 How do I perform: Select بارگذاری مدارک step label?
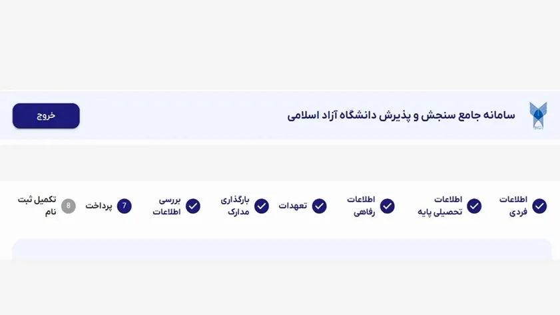235,206
